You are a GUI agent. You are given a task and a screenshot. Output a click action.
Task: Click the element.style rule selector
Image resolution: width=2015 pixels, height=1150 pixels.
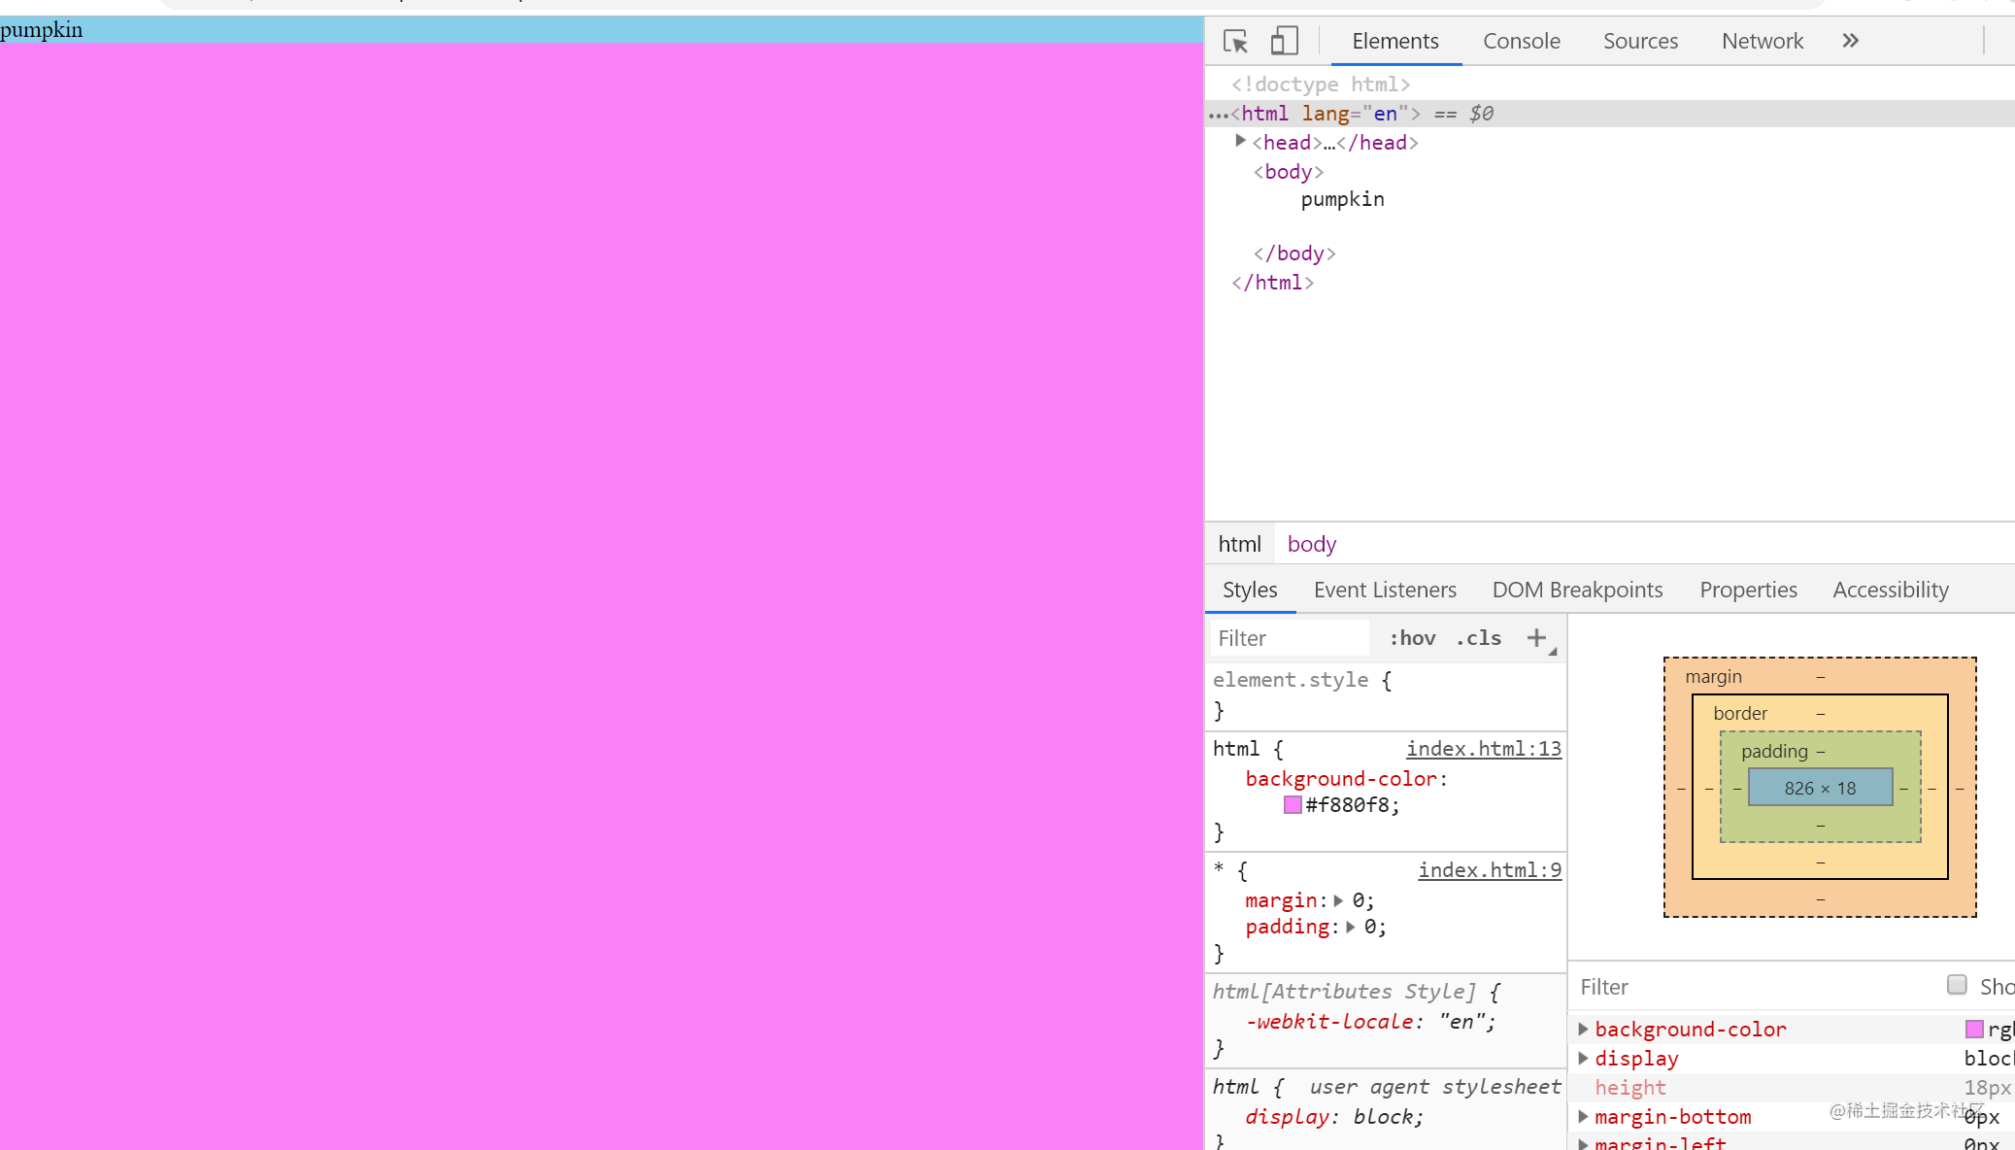pyautogui.click(x=1291, y=680)
